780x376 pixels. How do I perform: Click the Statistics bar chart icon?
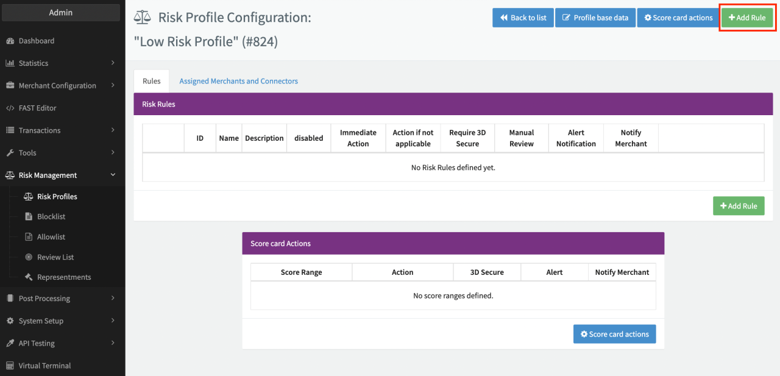pyautogui.click(x=10, y=63)
